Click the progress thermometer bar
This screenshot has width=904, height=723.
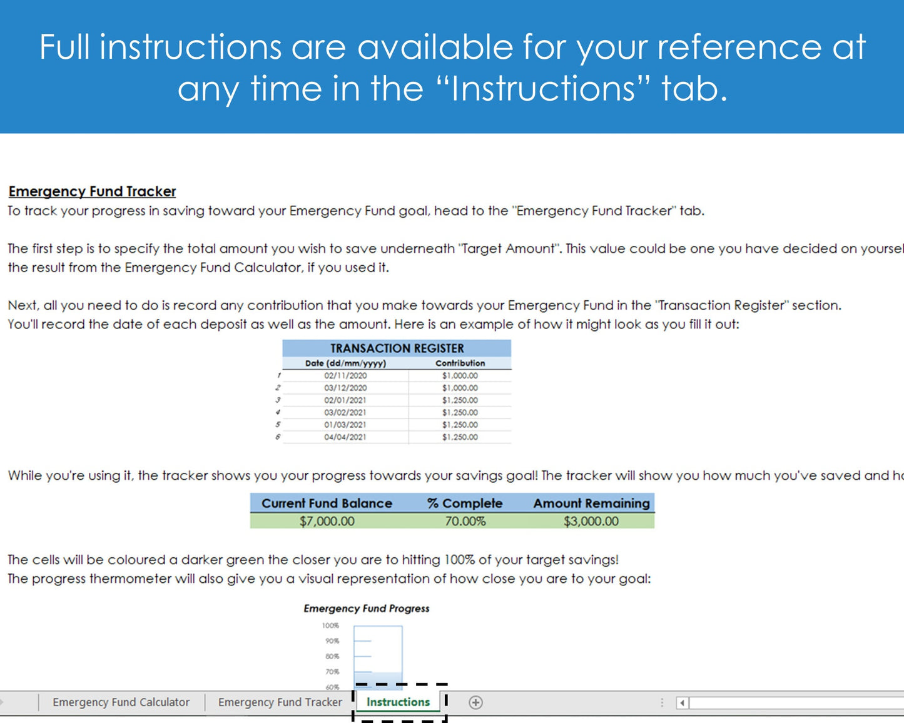378,657
